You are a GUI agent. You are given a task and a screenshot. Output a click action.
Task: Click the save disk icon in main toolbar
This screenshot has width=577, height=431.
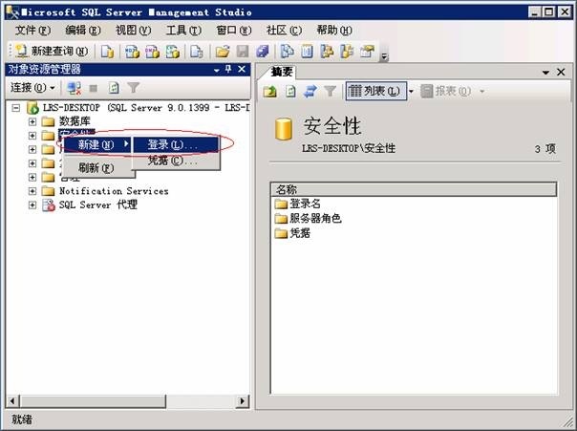tap(243, 51)
